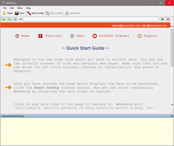Screen dimensions: 174x146
Task: Open the YouTube Channel link
Action: click(114, 36)
